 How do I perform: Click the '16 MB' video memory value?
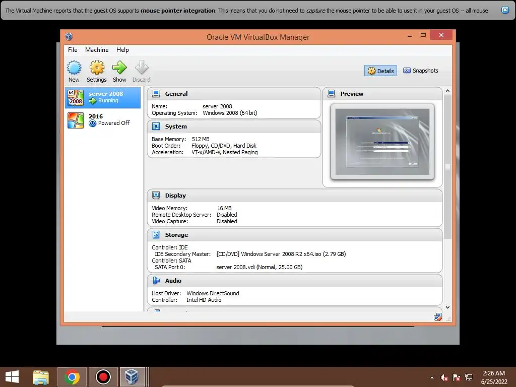click(x=224, y=208)
